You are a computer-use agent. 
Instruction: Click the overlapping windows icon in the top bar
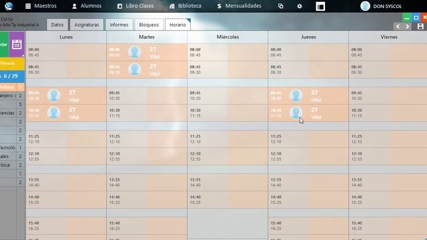coord(280,6)
